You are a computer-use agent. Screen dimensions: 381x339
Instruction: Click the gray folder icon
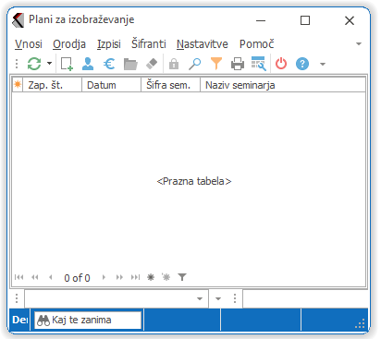130,64
